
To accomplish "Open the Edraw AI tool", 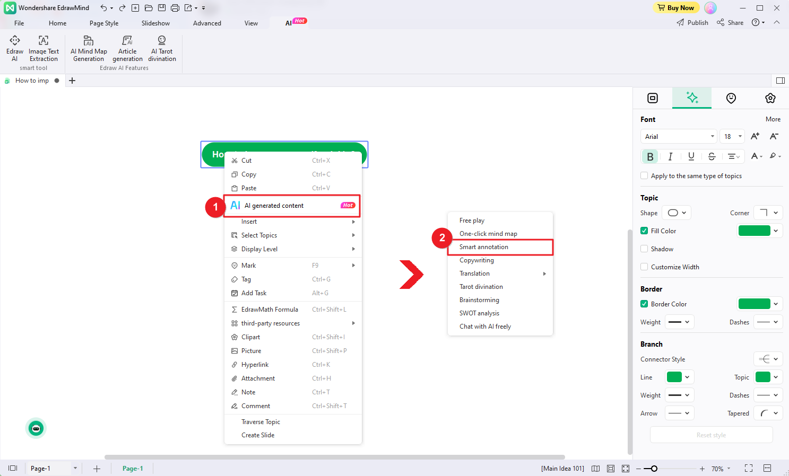I will click(15, 48).
